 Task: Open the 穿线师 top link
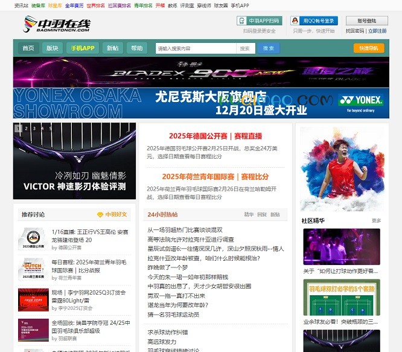click(204, 5)
